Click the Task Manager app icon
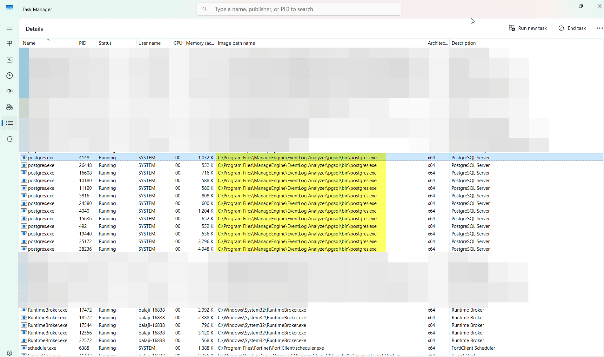The height and width of the screenshot is (357, 604). pos(10,7)
